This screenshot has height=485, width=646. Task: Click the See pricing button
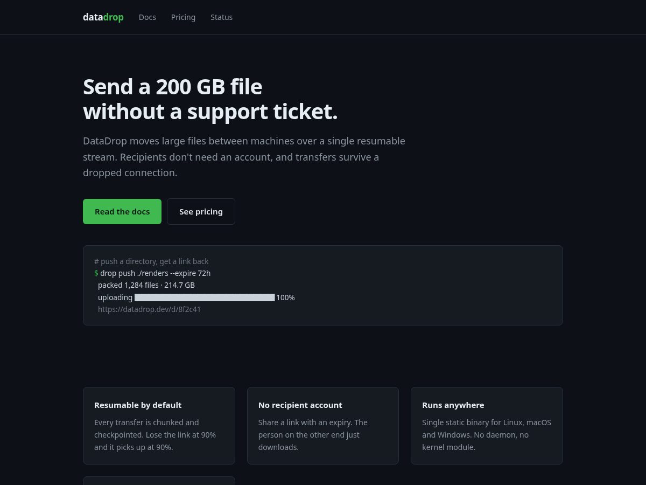click(201, 211)
